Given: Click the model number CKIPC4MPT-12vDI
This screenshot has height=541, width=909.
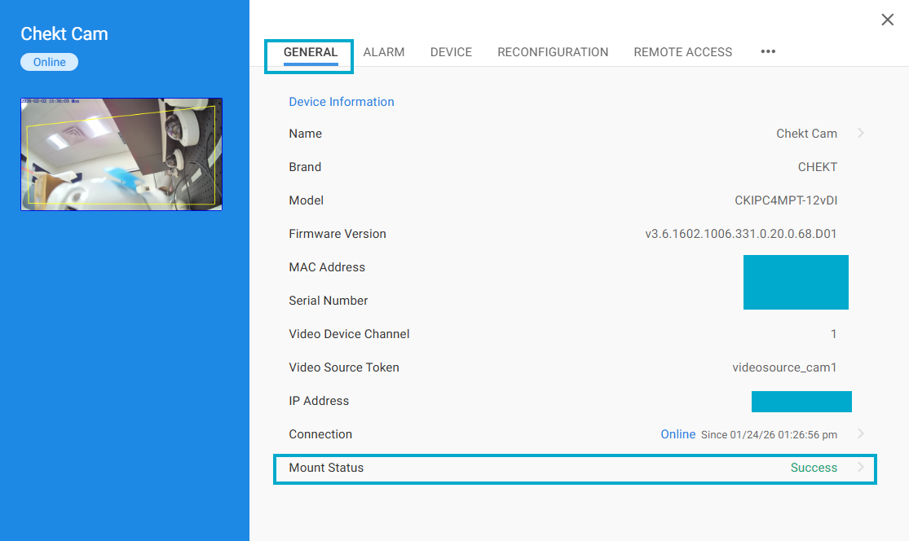Looking at the screenshot, I should coord(785,200).
